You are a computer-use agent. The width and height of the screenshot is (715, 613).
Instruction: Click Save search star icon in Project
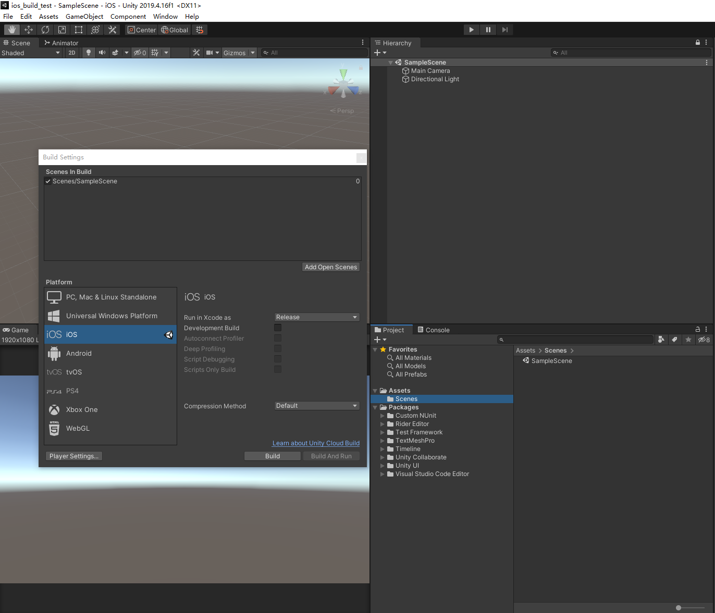[688, 340]
